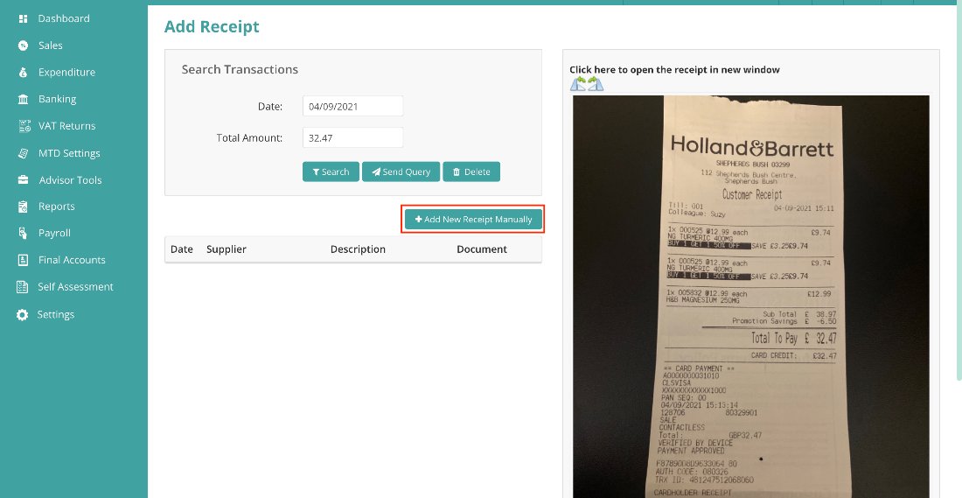Click the Final Accounts icon
The width and height of the screenshot is (962, 498).
24,260
